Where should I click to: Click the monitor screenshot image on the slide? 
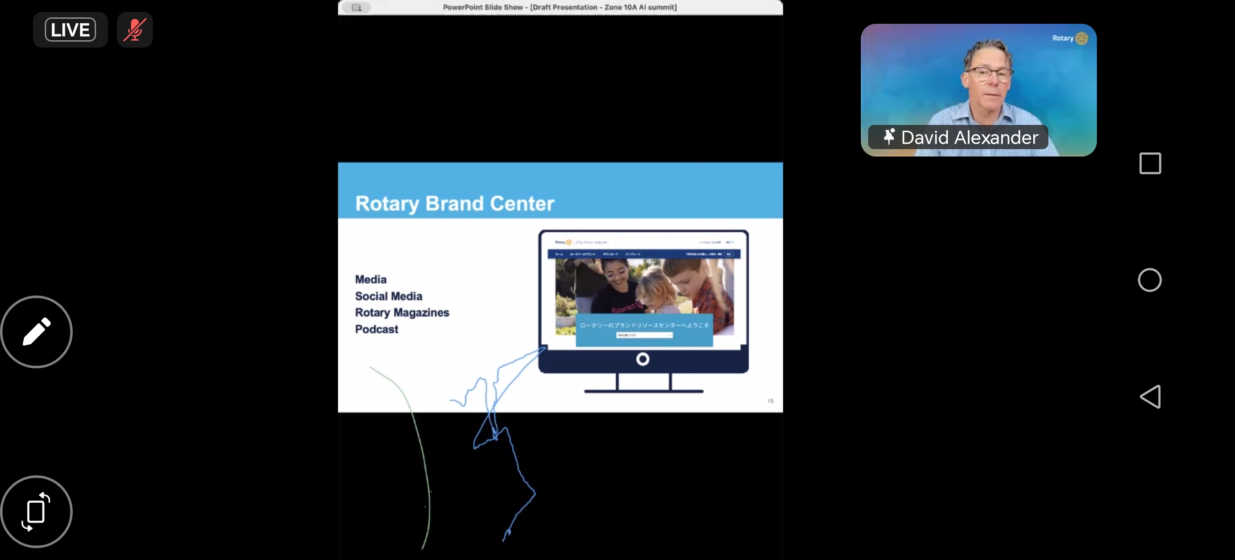[644, 312]
